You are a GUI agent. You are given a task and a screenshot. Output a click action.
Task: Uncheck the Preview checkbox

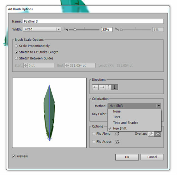(x=14, y=156)
